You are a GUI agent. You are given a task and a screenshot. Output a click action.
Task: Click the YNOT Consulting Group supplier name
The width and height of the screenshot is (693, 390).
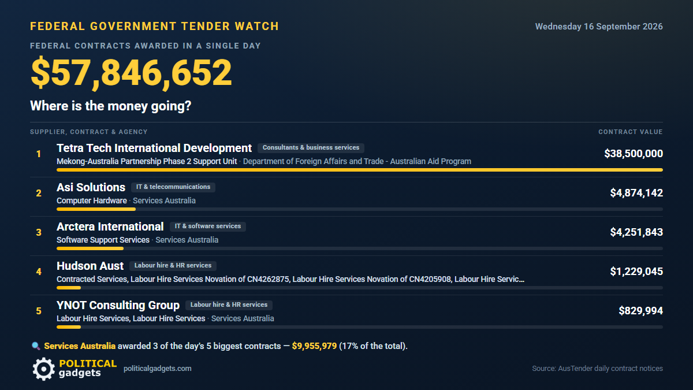[118, 305]
